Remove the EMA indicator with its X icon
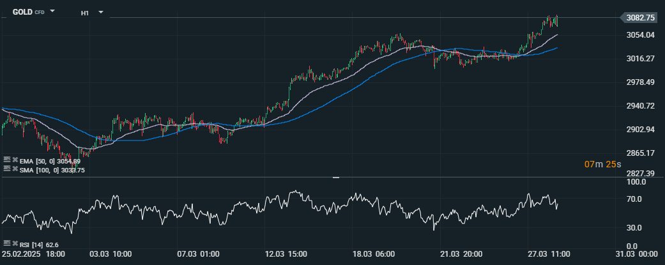The image size is (665, 265). click(x=15, y=160)
